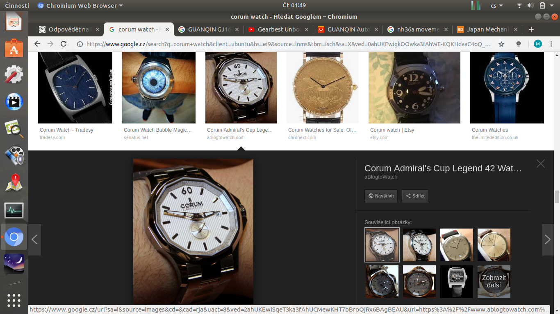The width and height of the screenshot is (560, 314).
Task: Open the image viewer dock icon
Action: click(x=14, y=129)
